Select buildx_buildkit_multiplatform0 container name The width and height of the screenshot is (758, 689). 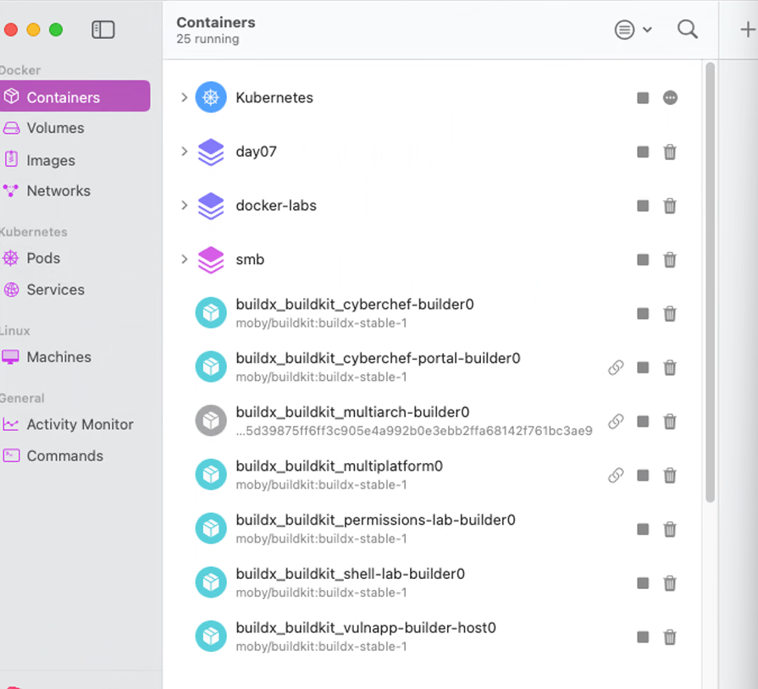(x=339, y=466)
